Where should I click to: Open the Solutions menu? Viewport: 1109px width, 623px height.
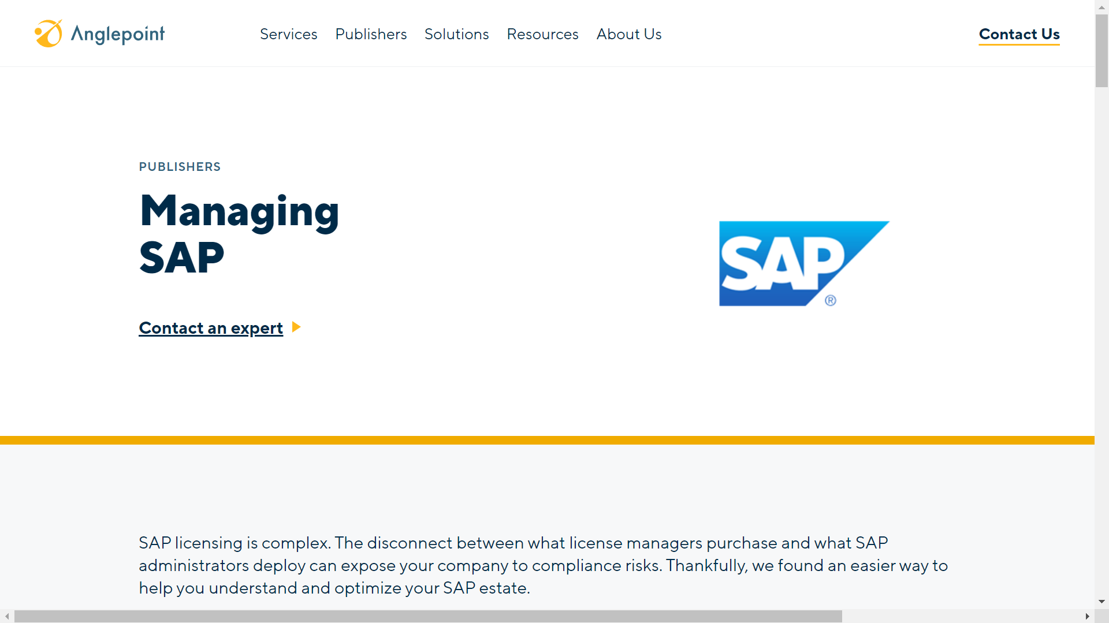tap(456, 34)
